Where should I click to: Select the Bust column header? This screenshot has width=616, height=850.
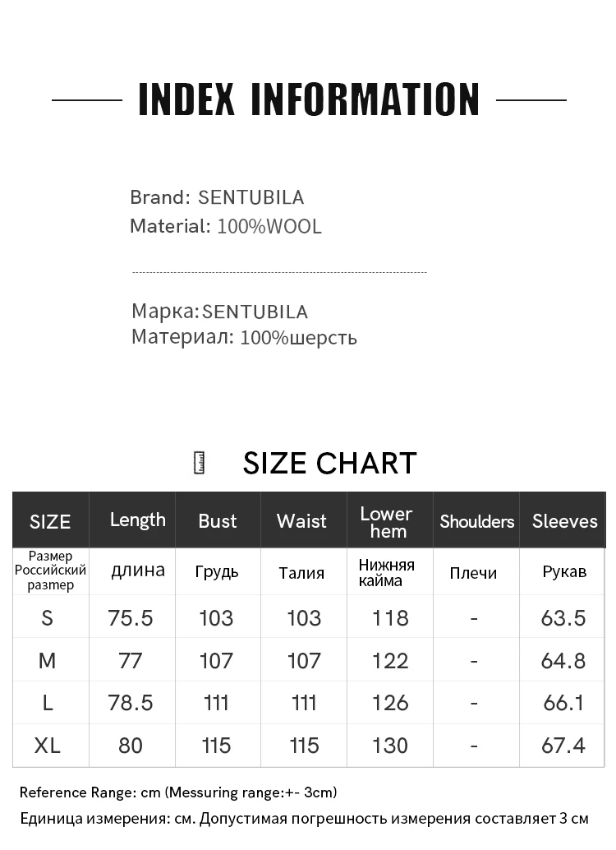218,520
